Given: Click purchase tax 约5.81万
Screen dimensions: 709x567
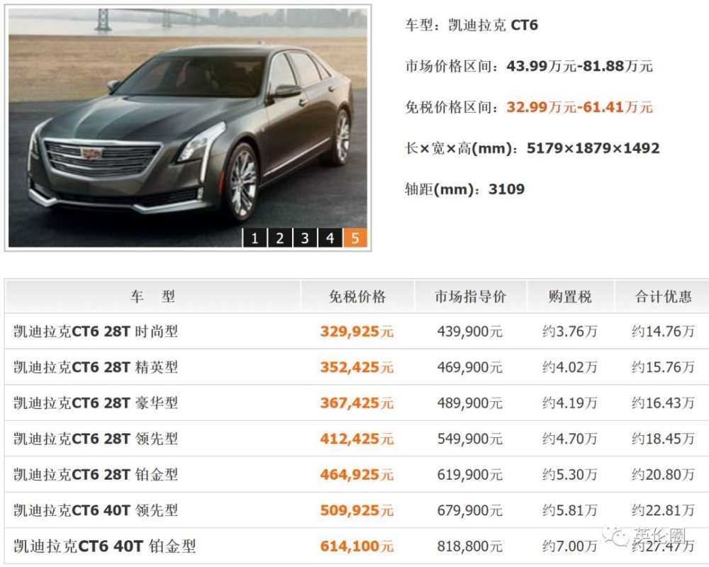Looking at the screenshot, I should 570,510.
